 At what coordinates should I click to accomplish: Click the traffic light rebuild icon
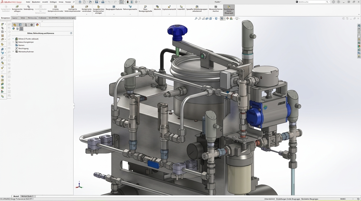(x=128, y=2)
